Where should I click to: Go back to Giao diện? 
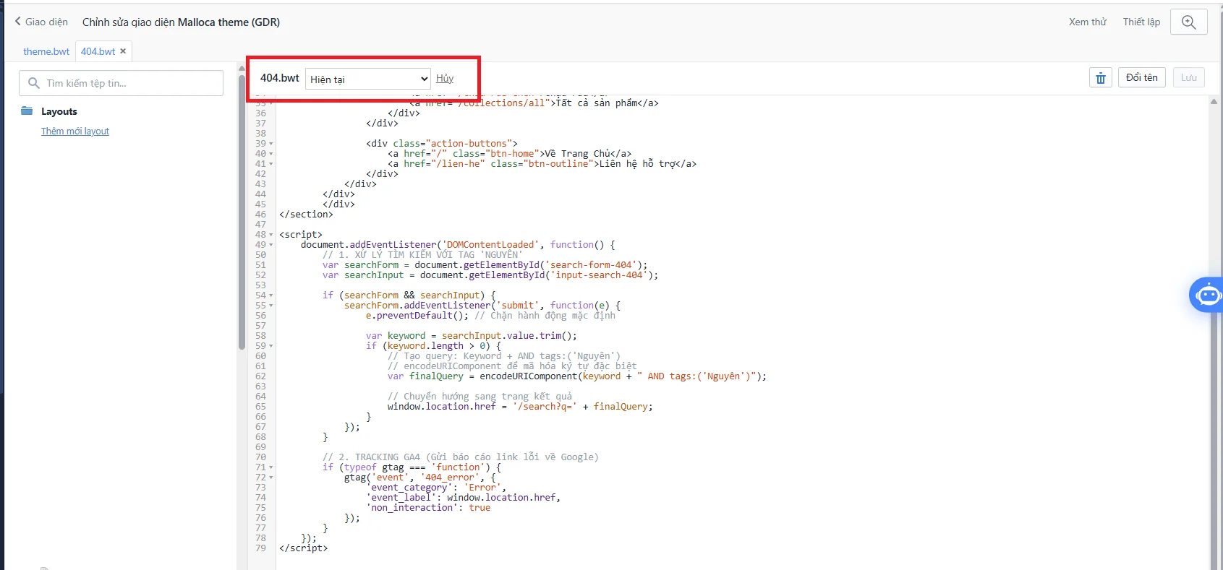(41, 22)
